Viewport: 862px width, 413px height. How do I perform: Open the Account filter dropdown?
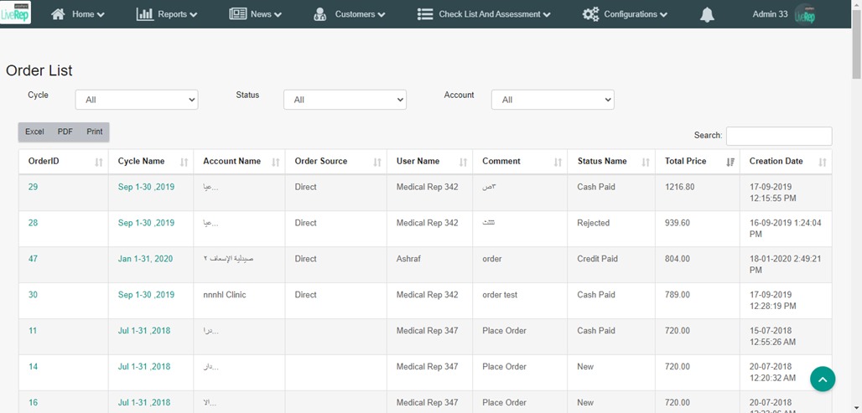click(x=553, y=100)
